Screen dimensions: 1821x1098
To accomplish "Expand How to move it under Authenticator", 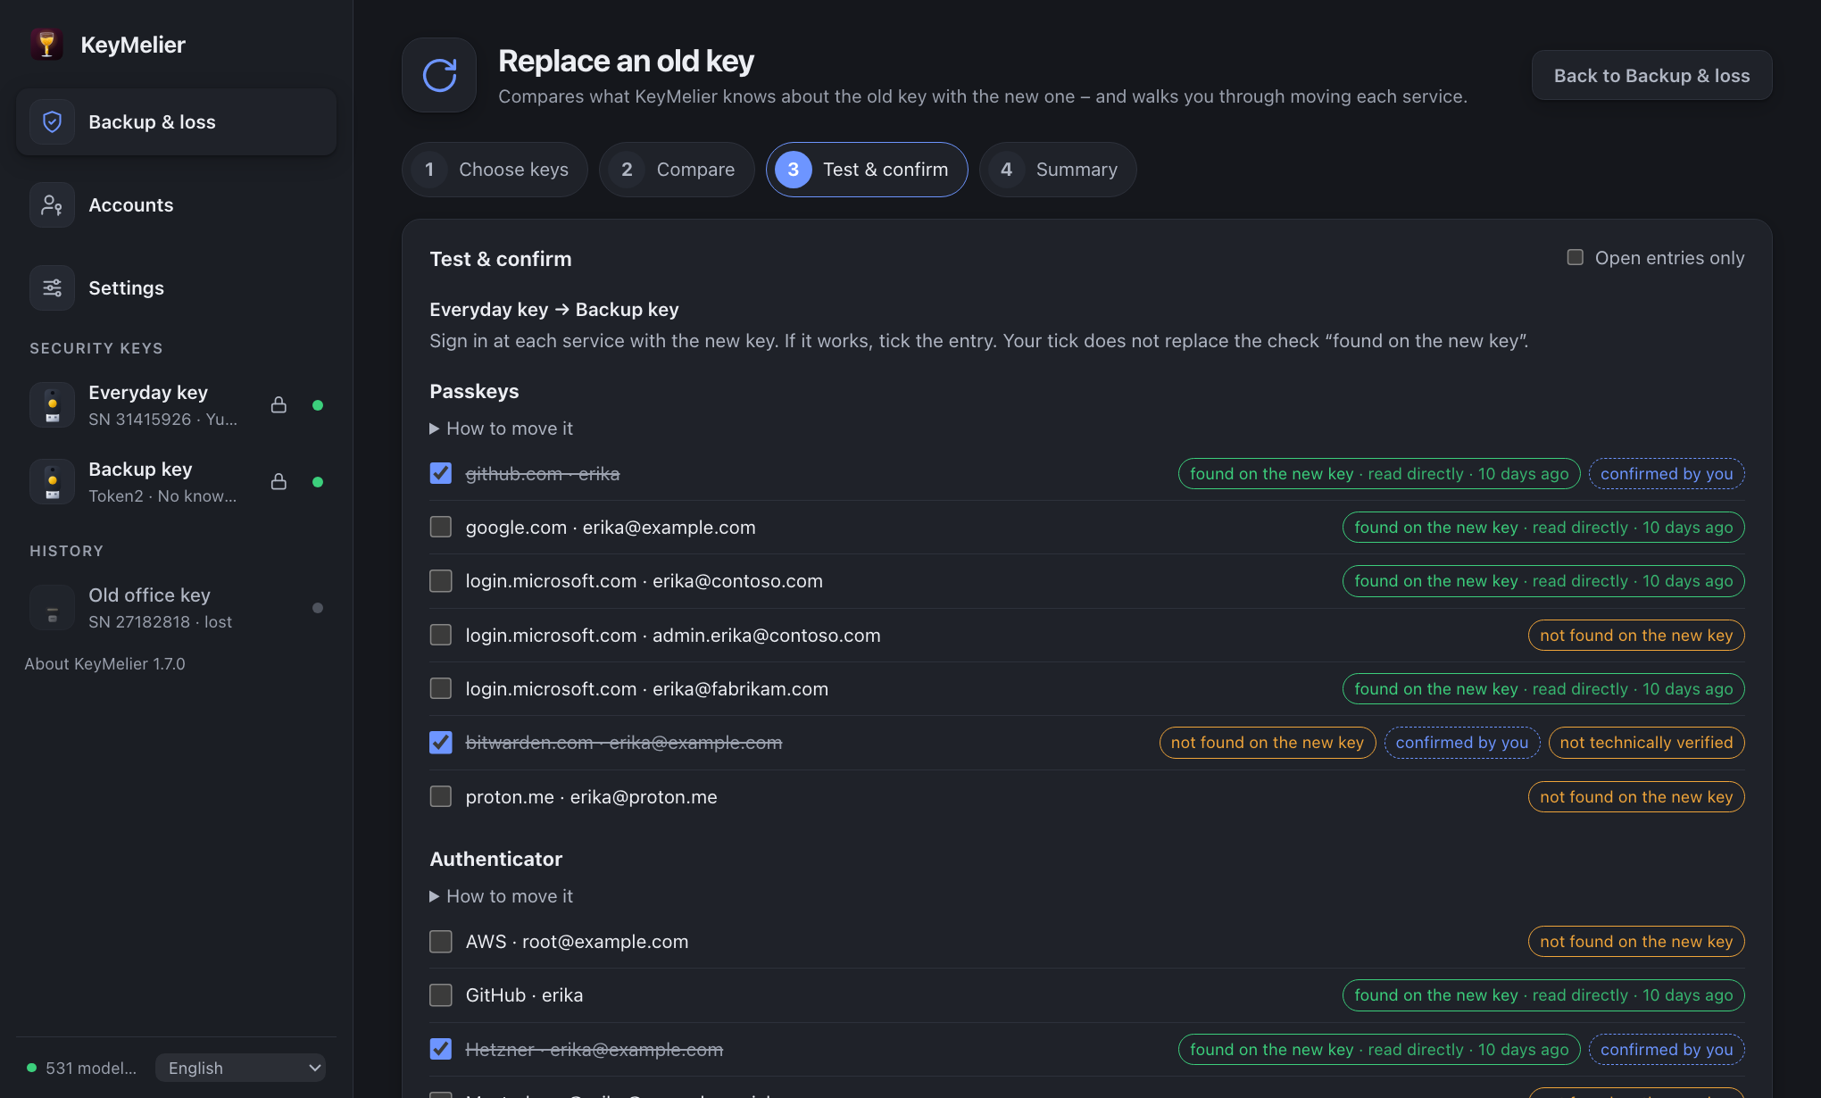I will [x=502, y=896].
